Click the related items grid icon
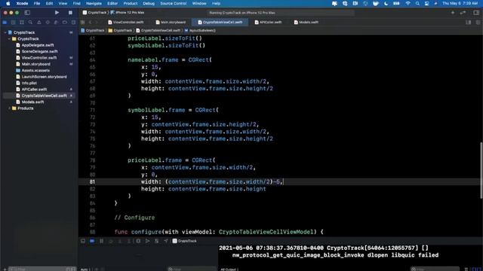Screen dimensions: 483x271 point(82,22)
